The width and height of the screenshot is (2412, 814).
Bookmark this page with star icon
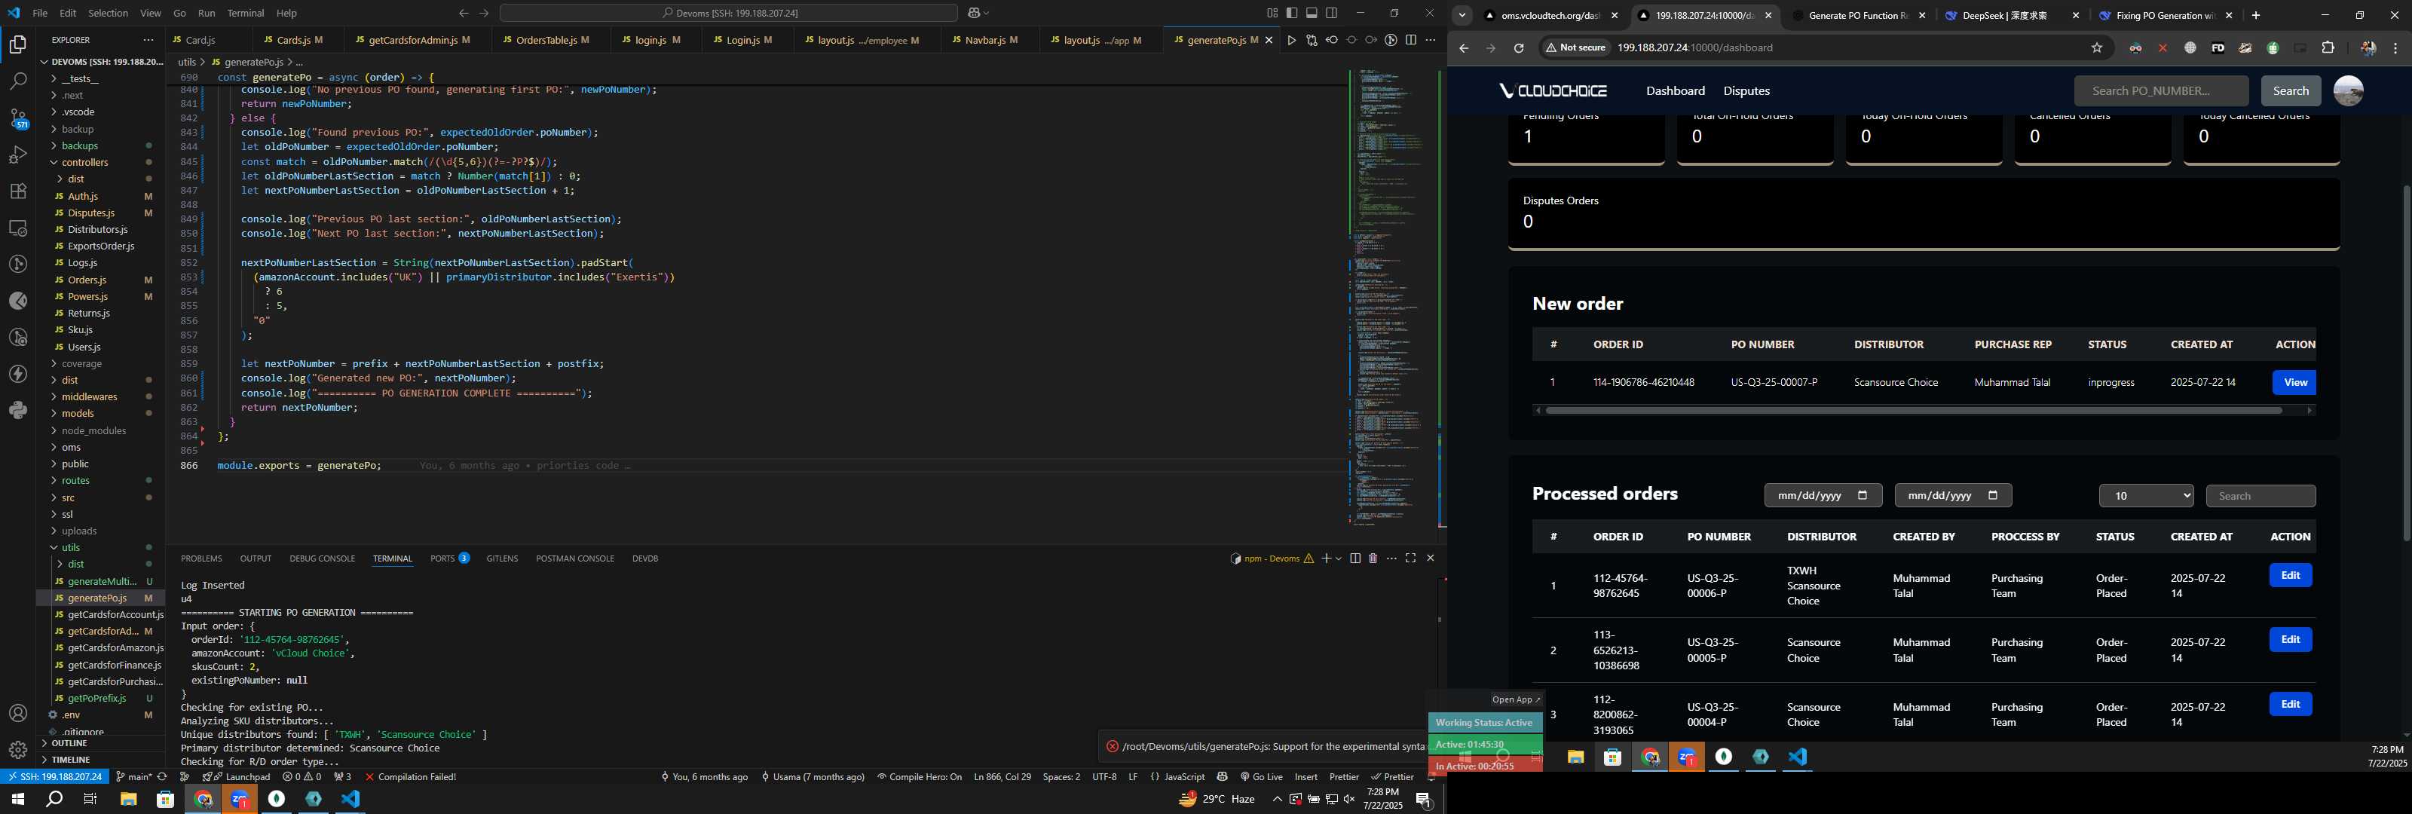pyautogui.click(x=2096, y=47)
